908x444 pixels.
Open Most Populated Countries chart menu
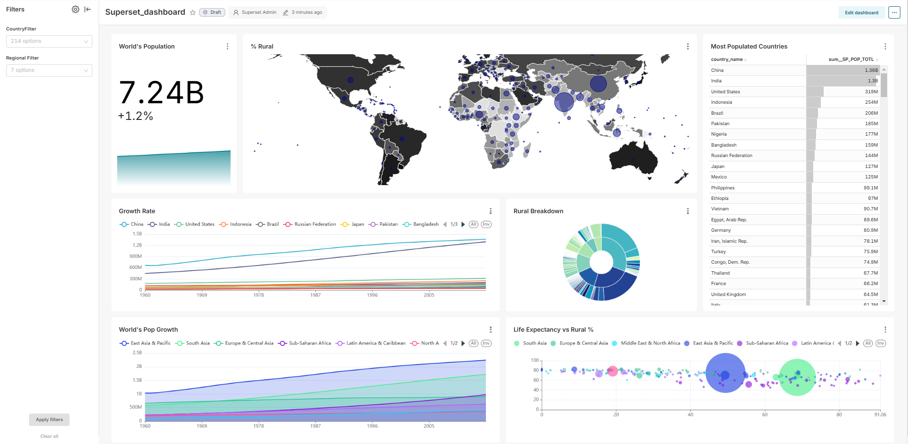tap(885, 47)
